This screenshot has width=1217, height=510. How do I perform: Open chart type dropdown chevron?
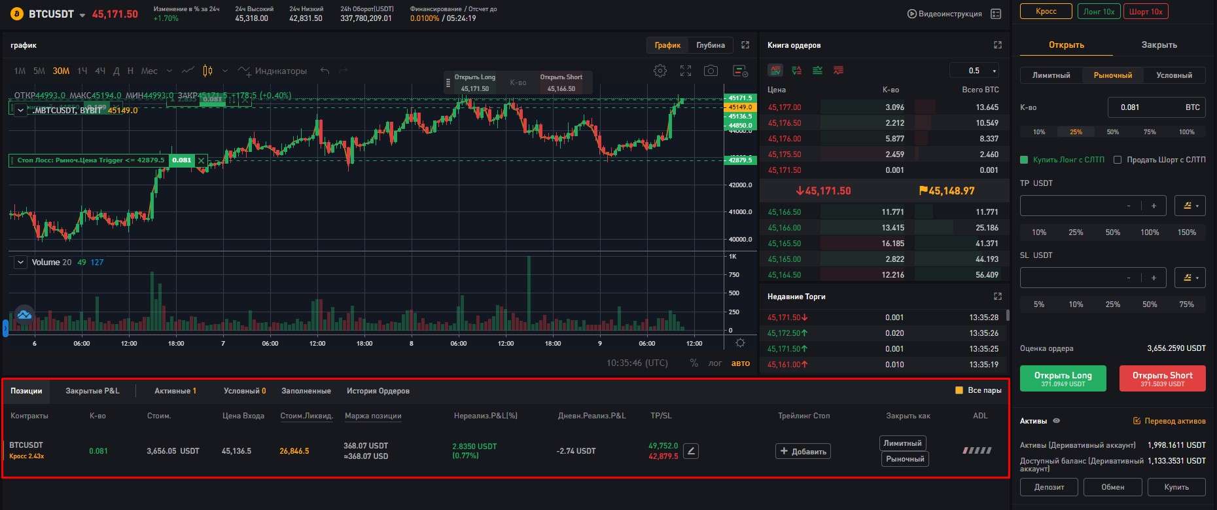225,71
